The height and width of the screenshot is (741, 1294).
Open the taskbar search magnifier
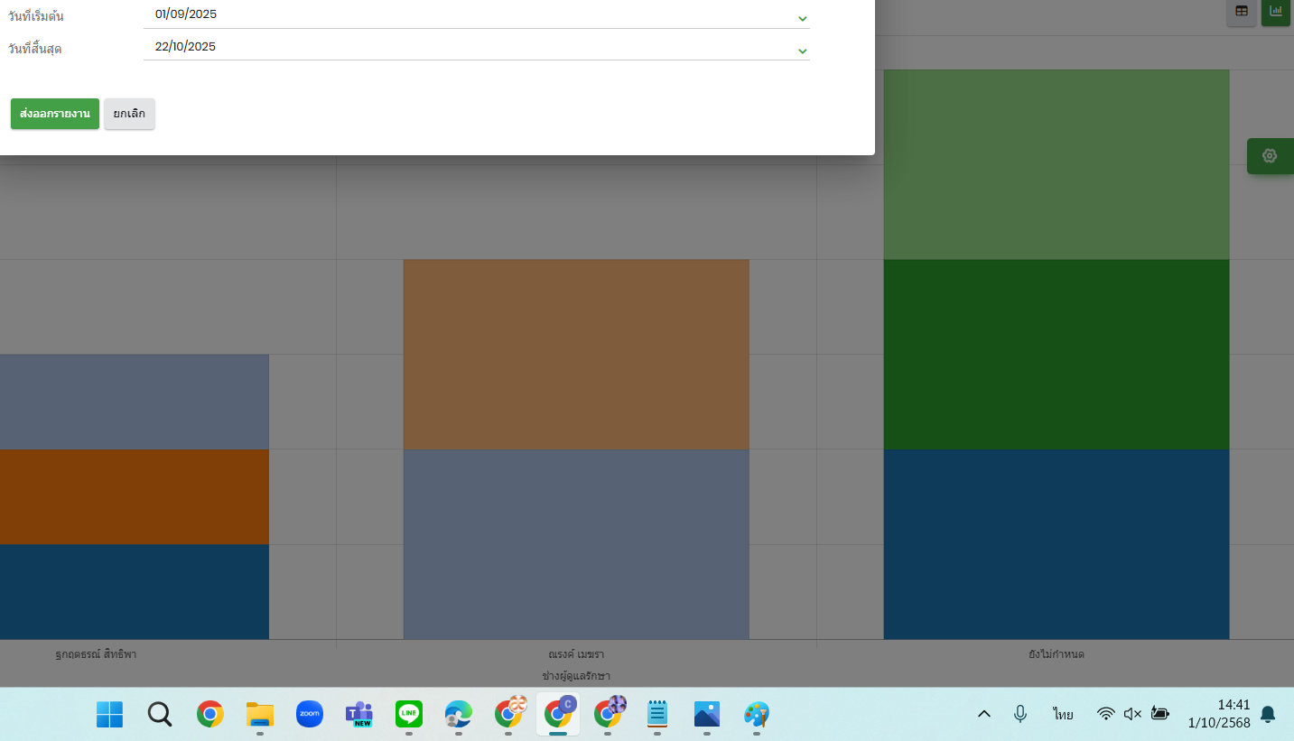(160, 714)
